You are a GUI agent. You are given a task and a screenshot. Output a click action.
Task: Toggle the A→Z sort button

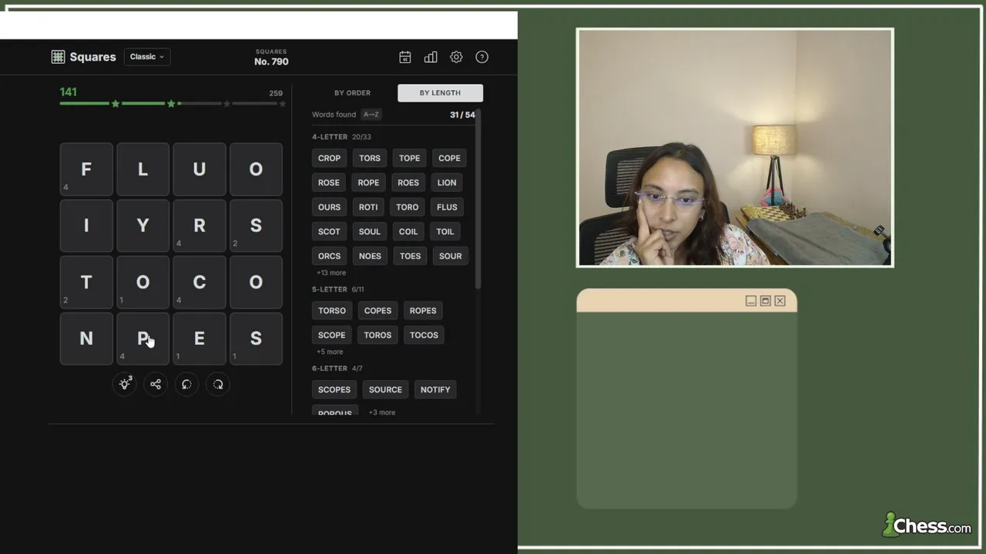click(371, 115)
